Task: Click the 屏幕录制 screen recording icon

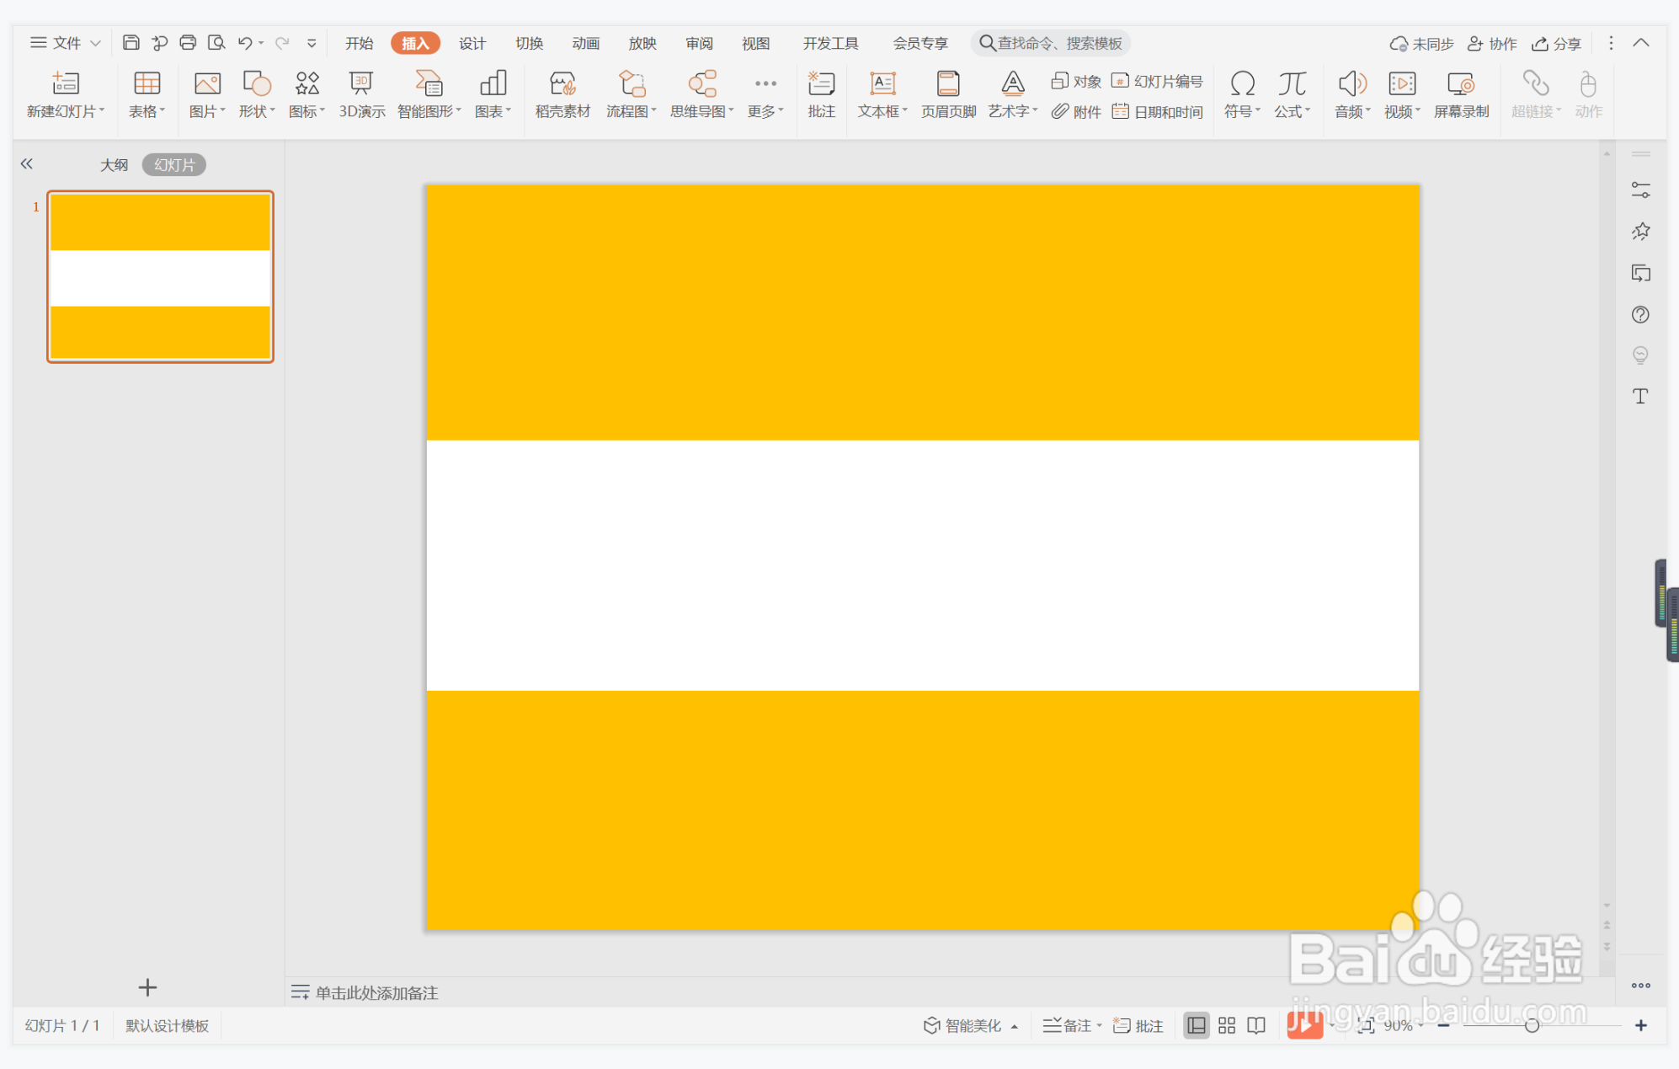Action: pos(1461,94)
